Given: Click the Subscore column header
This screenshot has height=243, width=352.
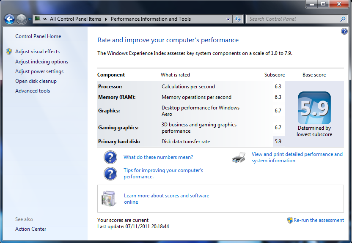Looking at the screenshot, I should pyautogui.click(x=274, y=75).
